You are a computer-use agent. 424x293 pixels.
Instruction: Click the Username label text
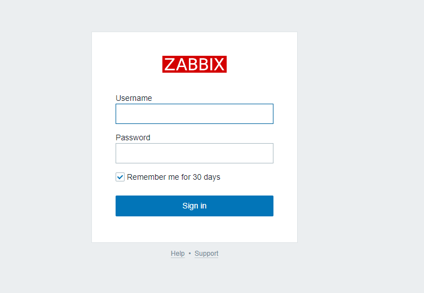pos(134,98)
